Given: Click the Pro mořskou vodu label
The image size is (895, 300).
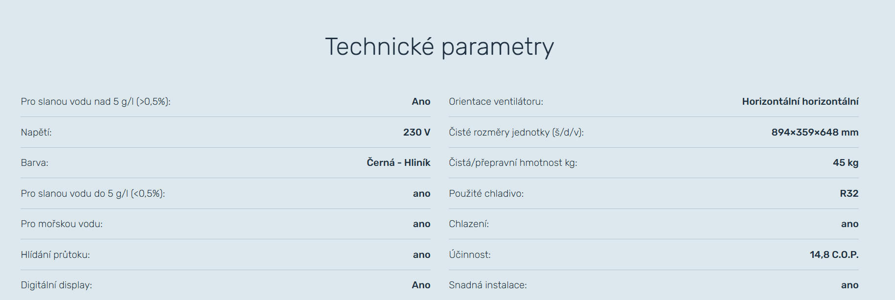Looking at the screenshot, I should [62, 224].
